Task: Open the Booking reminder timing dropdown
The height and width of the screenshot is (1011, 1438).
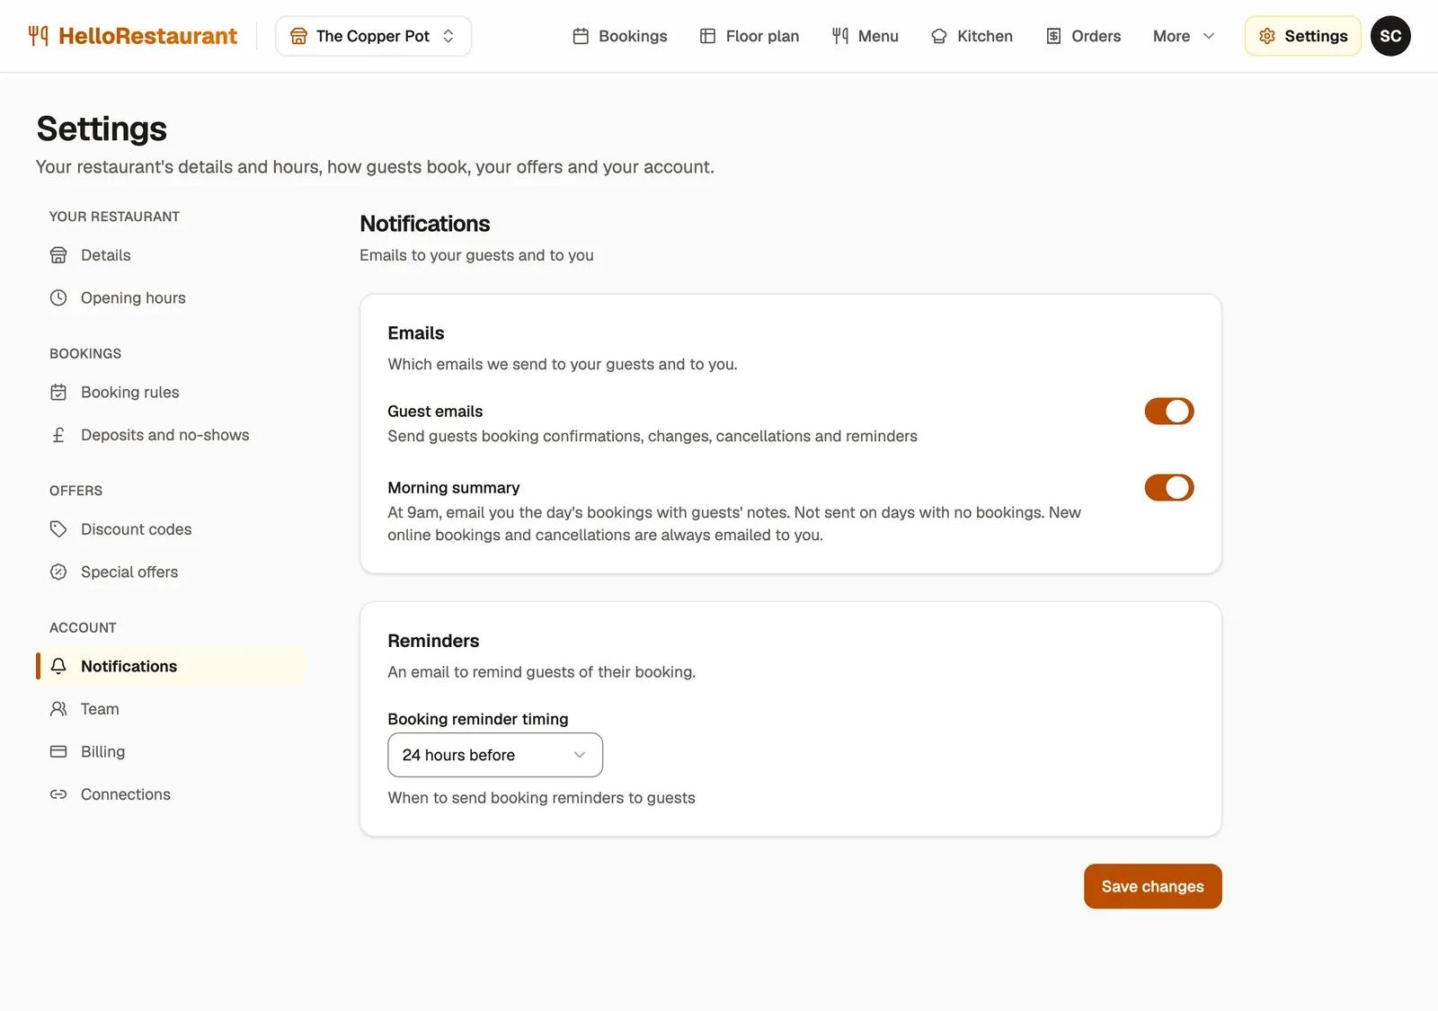Action: [x=495, y=755]
